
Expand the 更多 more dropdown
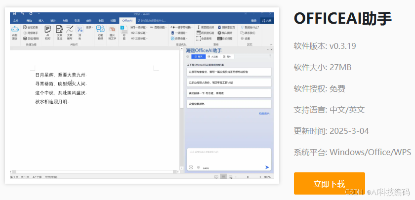click(x=89, y=27)
